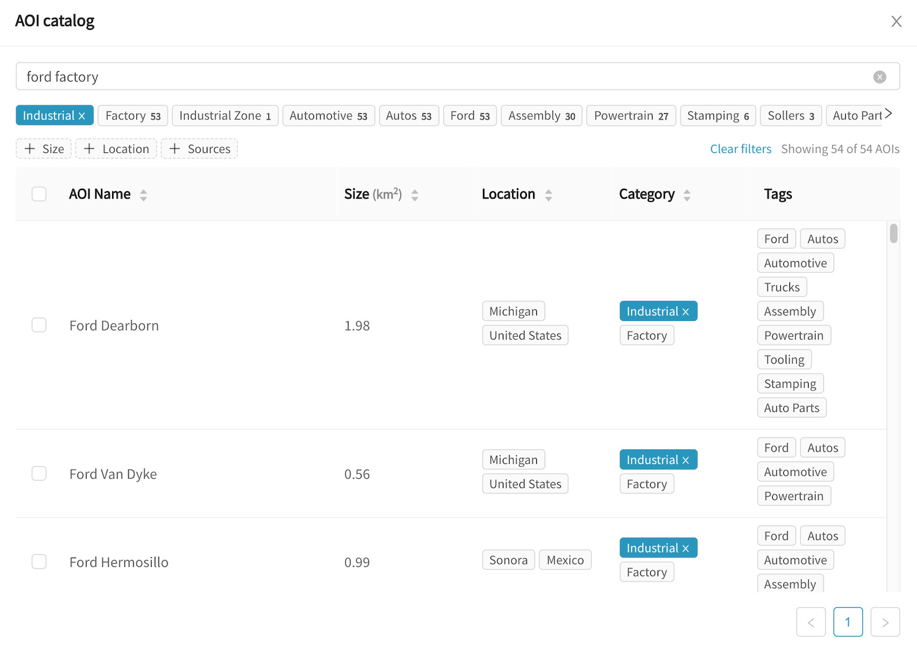
Task: Filter by Stamping 6 tag chip
Action: (x=718, y=116)
